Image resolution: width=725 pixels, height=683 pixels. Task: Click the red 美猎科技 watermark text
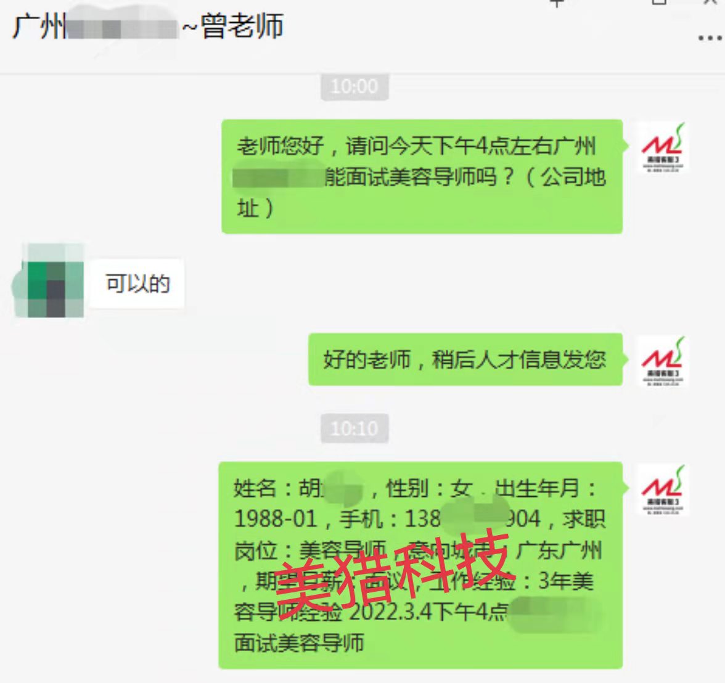[x=391, y=574]
